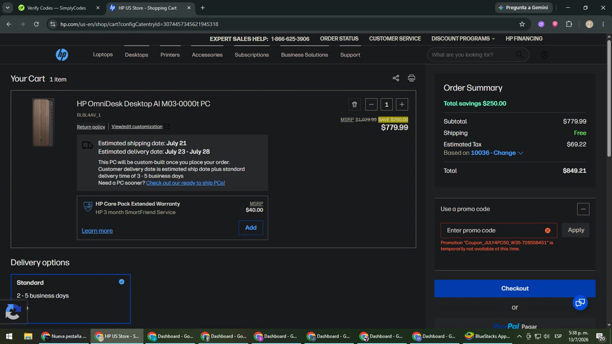612x344 pixels.
Task: Open the volume control in system tray
Action: [x=547, y=336]
